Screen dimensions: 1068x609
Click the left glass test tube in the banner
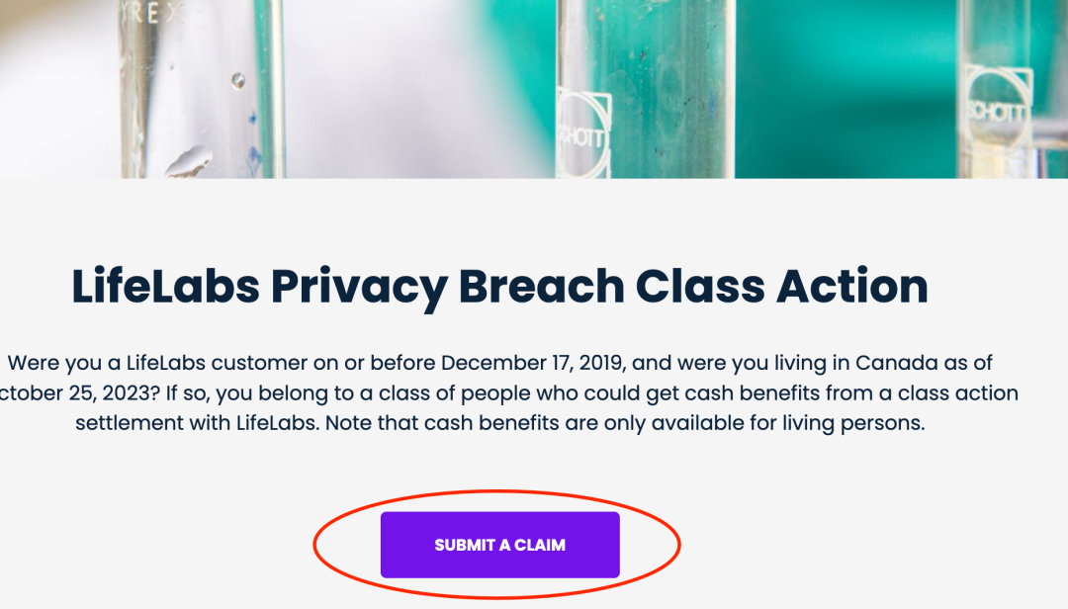[x=202, y=89]
